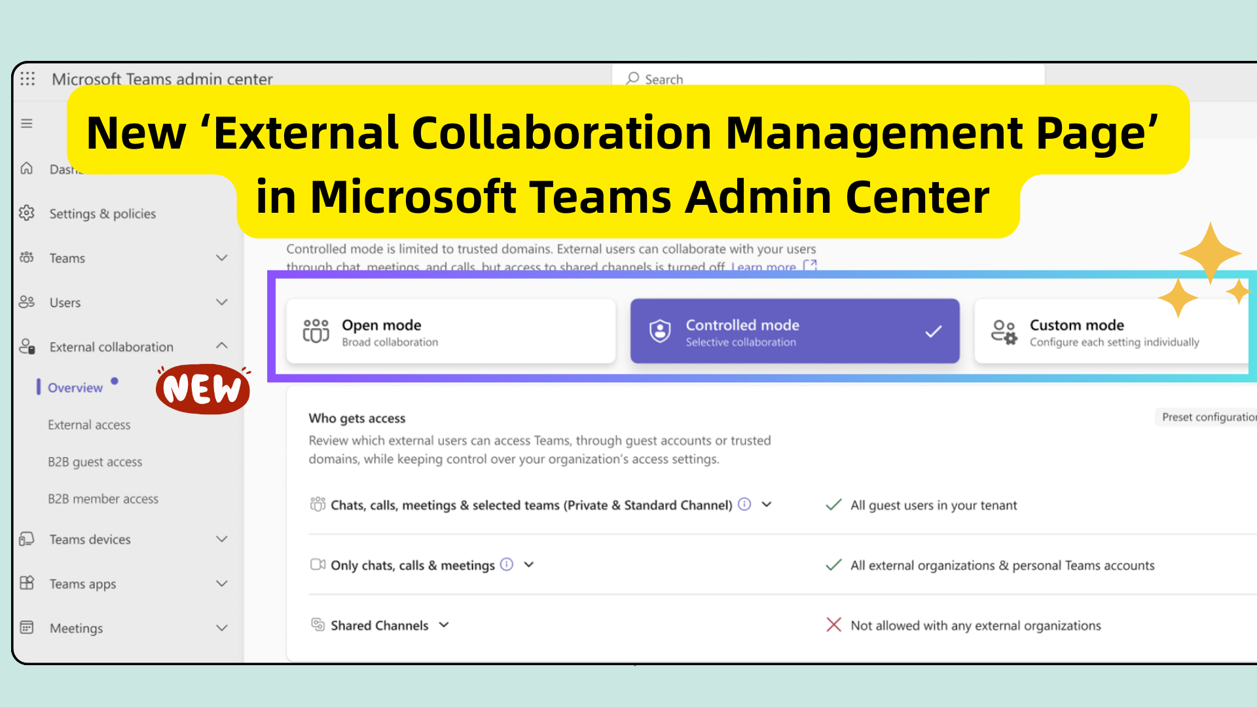1257x707 pixels.
Task: Expand the Teams devices section chevron
Action: (222, 539)
